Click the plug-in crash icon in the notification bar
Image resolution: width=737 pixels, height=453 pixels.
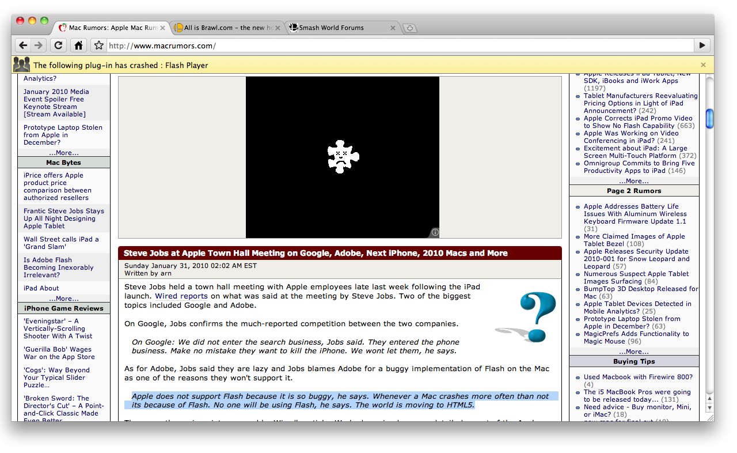point(22,65)
